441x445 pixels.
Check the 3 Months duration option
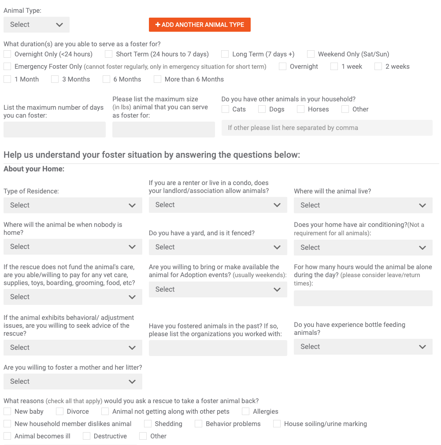[55, 79]
